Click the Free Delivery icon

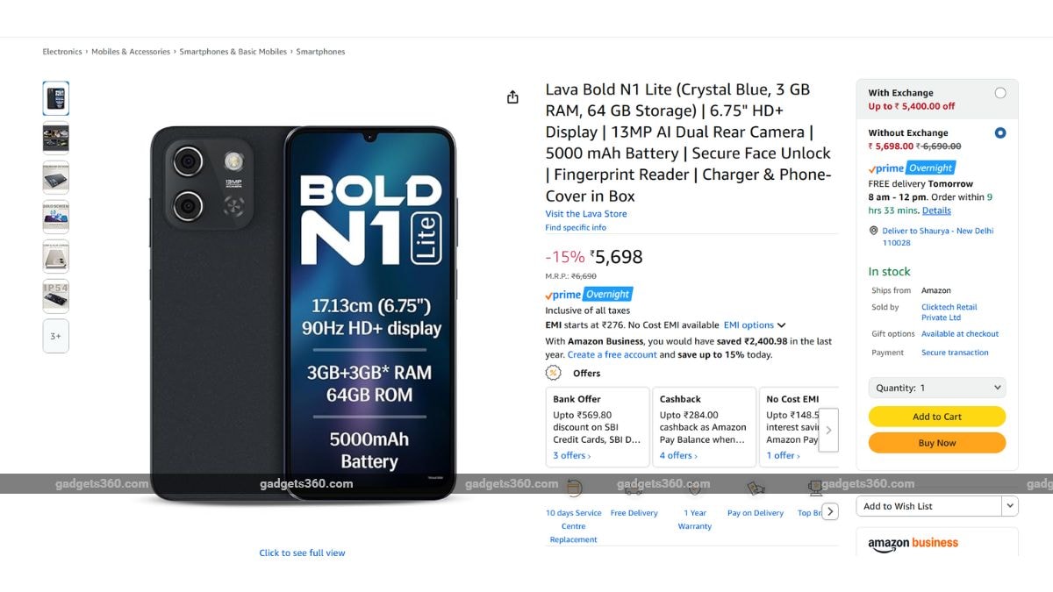point(634,489)
